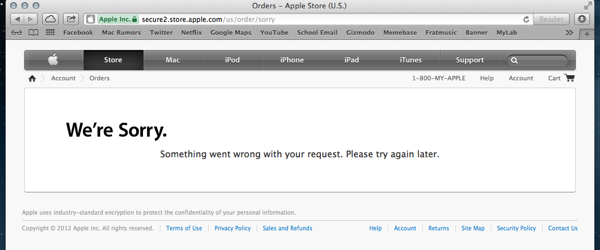Image resolution: width=600 pixels, height=250 pixels.
Task: Open the Facebook bookmark
Action: (78, 33)
